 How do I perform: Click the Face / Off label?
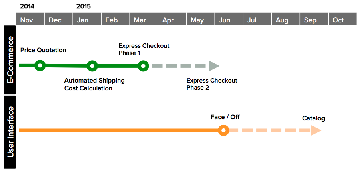225,117
